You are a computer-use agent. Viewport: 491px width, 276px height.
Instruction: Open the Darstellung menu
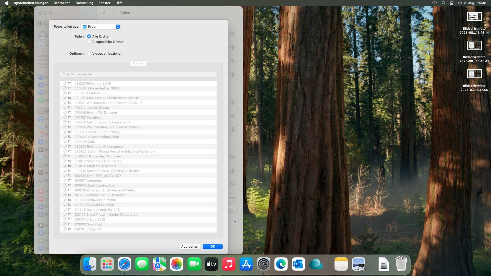point(84,3)
